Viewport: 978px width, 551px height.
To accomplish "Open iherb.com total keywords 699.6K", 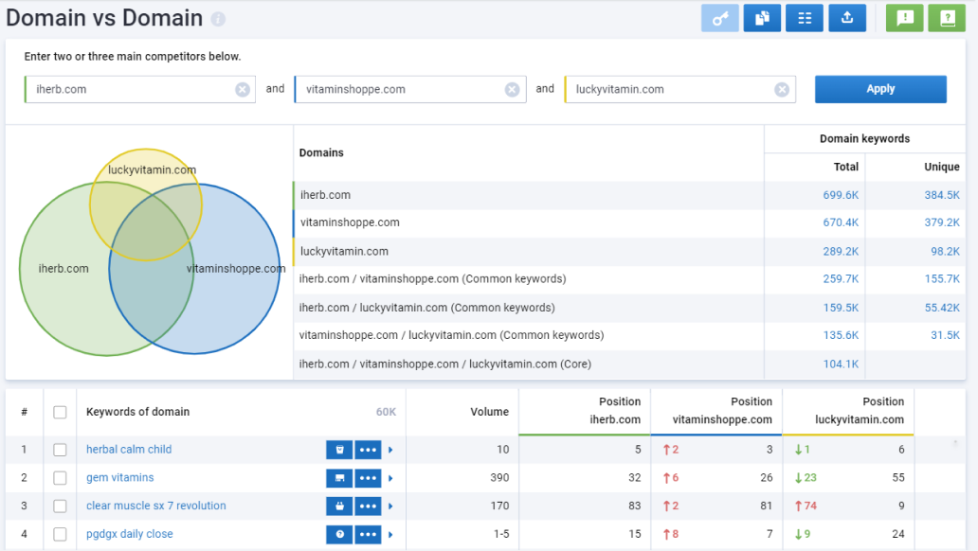I will coord(841,195).
